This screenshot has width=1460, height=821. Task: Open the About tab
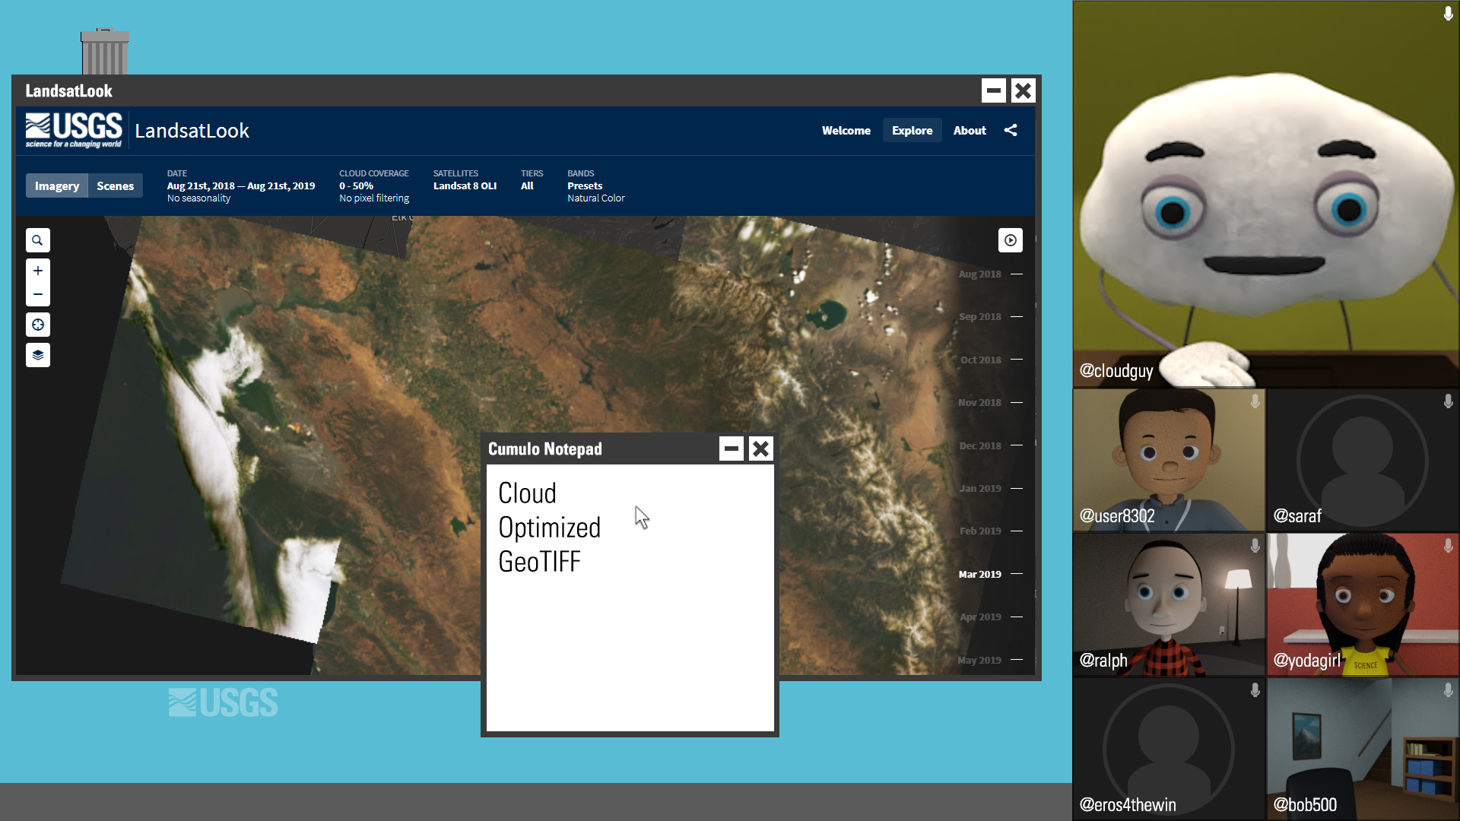(970, 131)
